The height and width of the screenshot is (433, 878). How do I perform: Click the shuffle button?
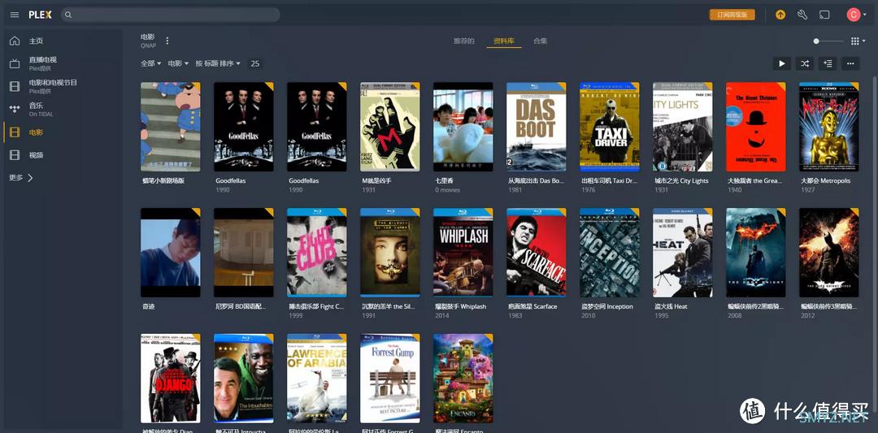(805, 63)
